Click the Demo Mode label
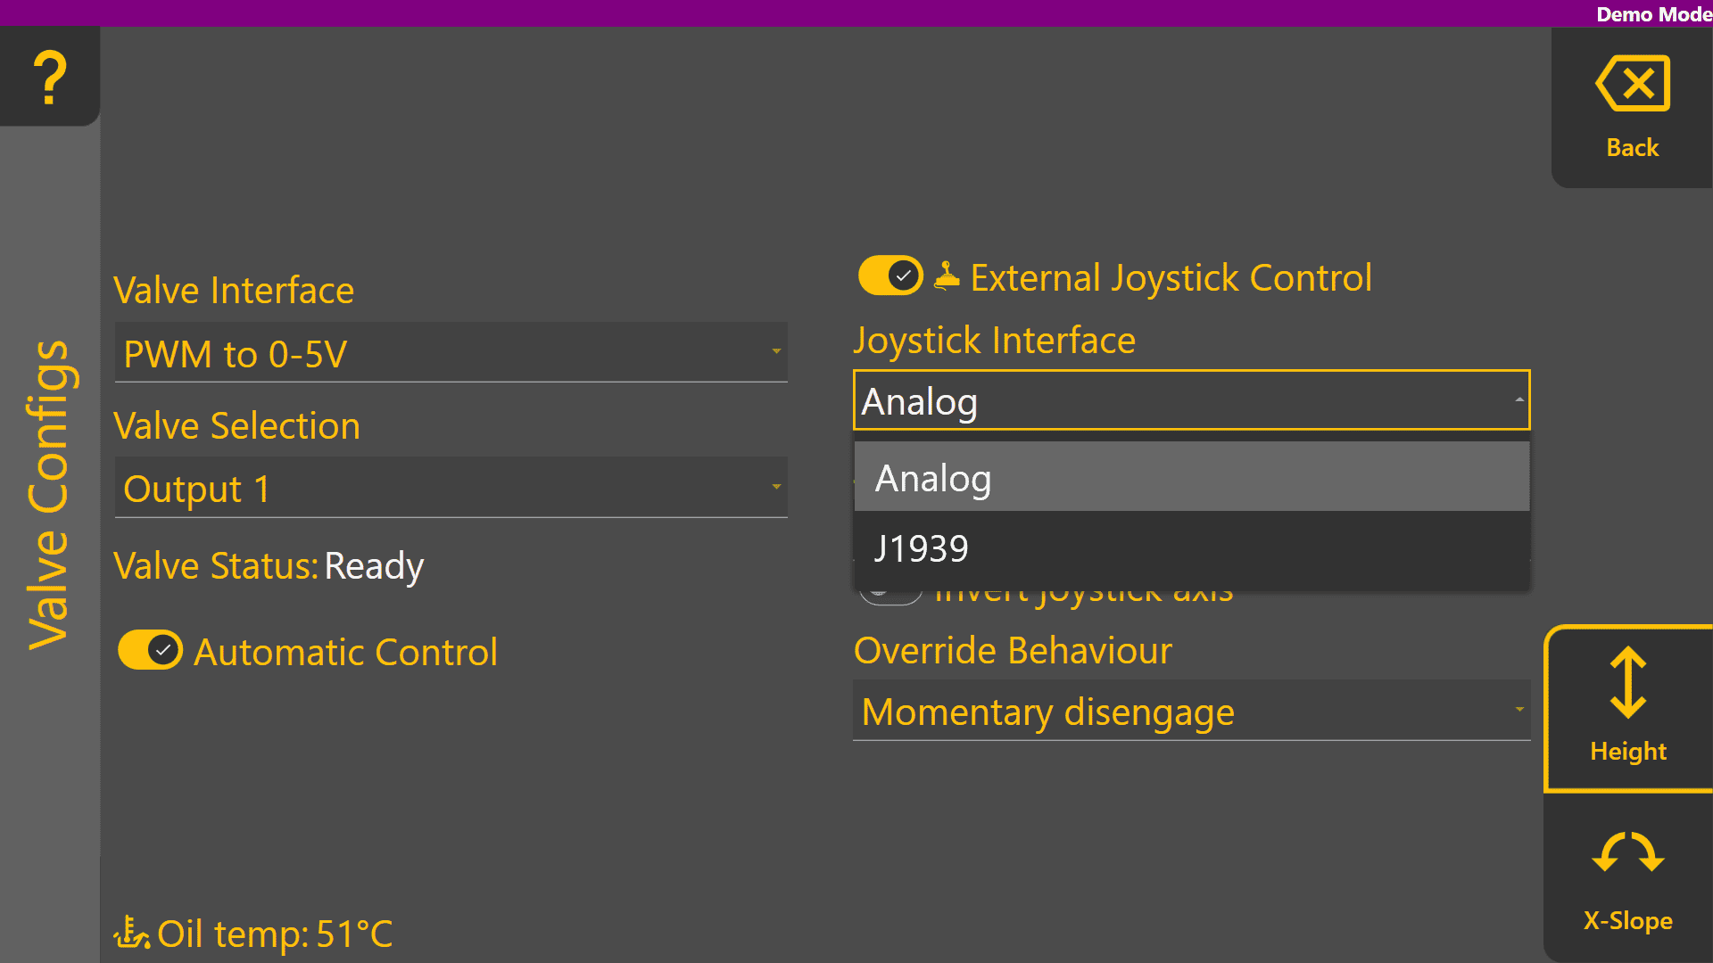This screenshot has height=963, width=1713. coord(1652,13)
